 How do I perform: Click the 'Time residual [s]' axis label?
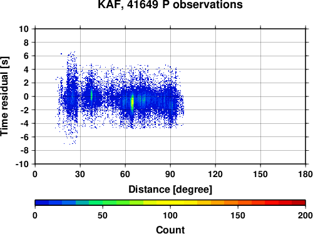pyautogui.click(x=4, y=96)
